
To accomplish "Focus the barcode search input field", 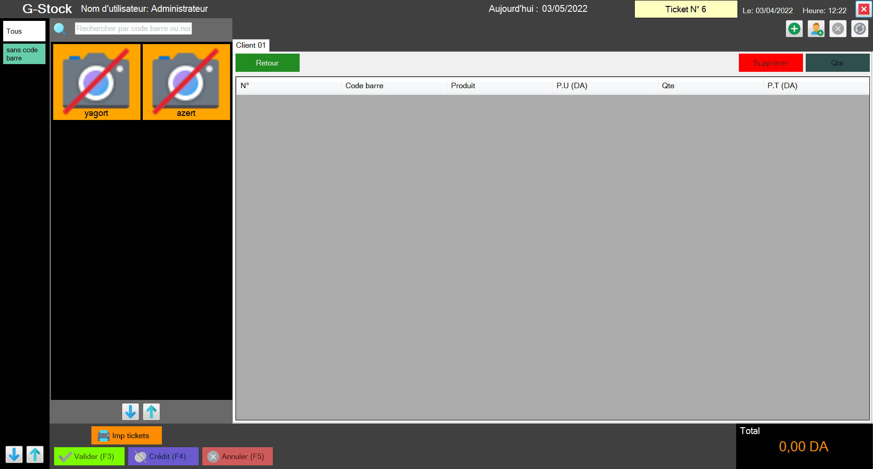I will tap(133, 29).
